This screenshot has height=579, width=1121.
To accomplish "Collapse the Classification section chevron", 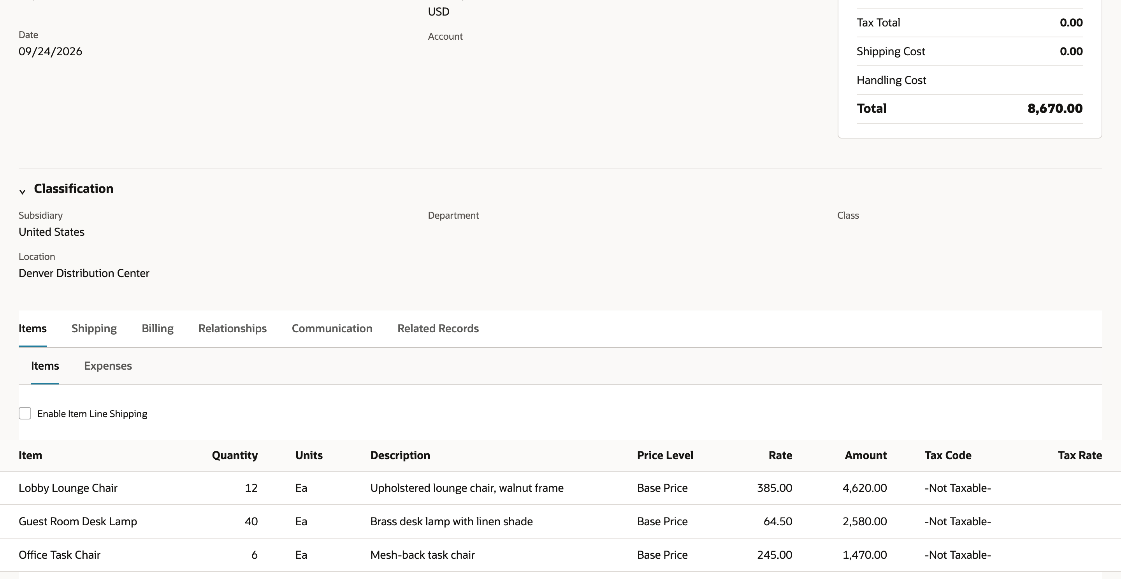I will tap(23, 191).
